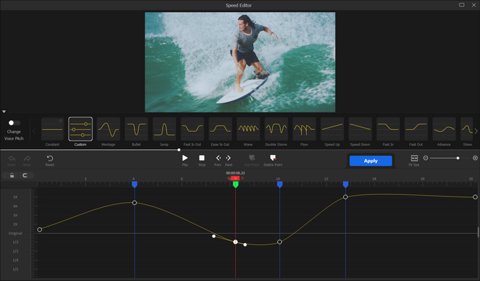Select the Bullet speed preset

tap(136, 129)
